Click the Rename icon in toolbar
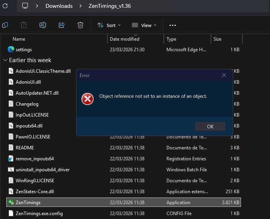 tap(43, 25)
